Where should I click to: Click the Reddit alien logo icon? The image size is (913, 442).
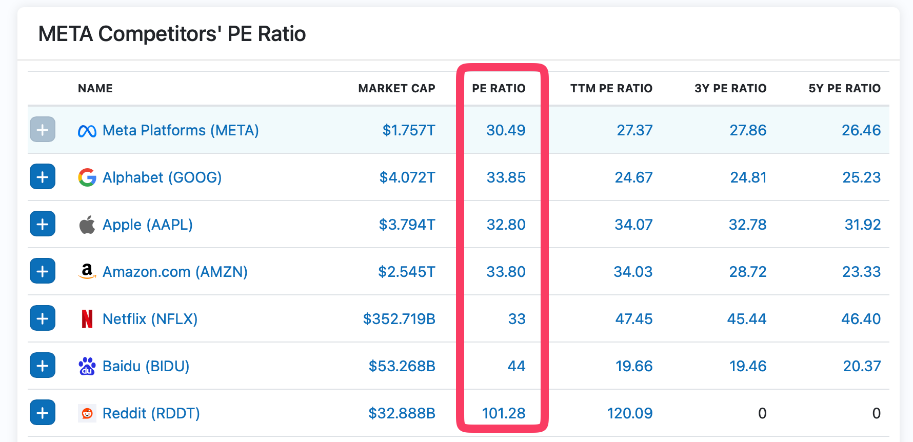(87, 413)
